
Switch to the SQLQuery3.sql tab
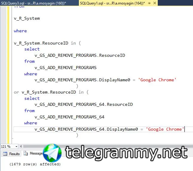pos(33,3)
